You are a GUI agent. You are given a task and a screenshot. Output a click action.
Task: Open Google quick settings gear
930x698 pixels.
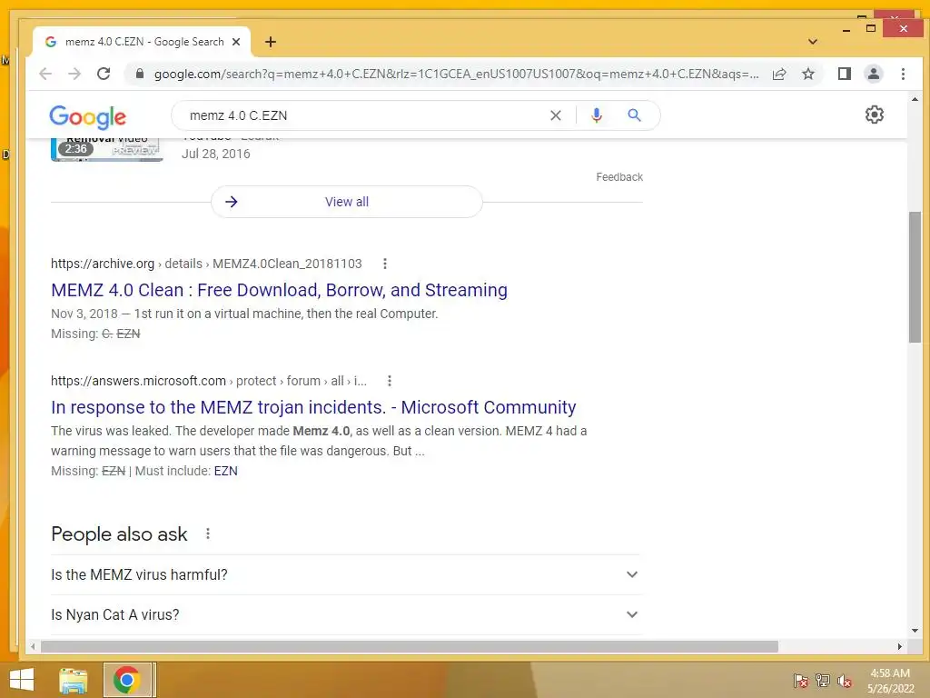pyautogui.click(x=875, y=115)
